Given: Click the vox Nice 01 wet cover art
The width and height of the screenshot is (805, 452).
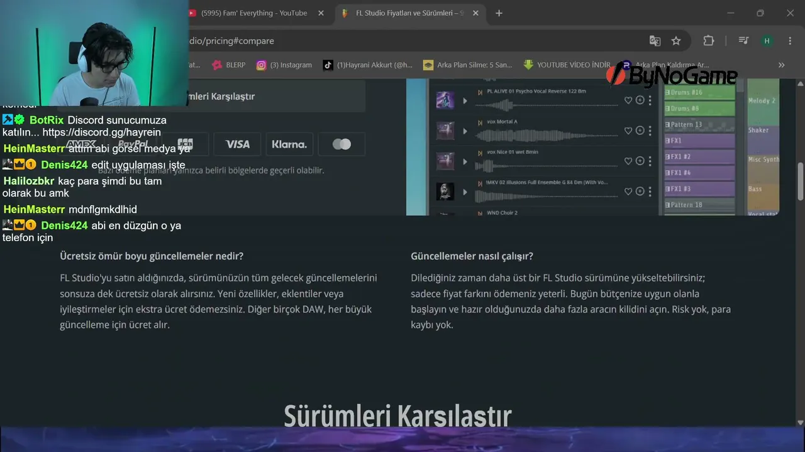Looking at the screenshot, I should pos(445,161).
